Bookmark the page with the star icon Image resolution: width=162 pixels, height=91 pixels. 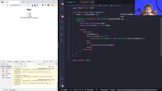coord(29,5)
